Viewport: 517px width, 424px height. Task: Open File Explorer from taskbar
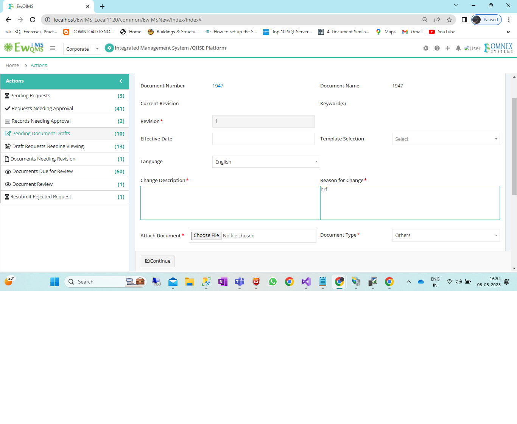pyautogui.click(x=190, y=282)
